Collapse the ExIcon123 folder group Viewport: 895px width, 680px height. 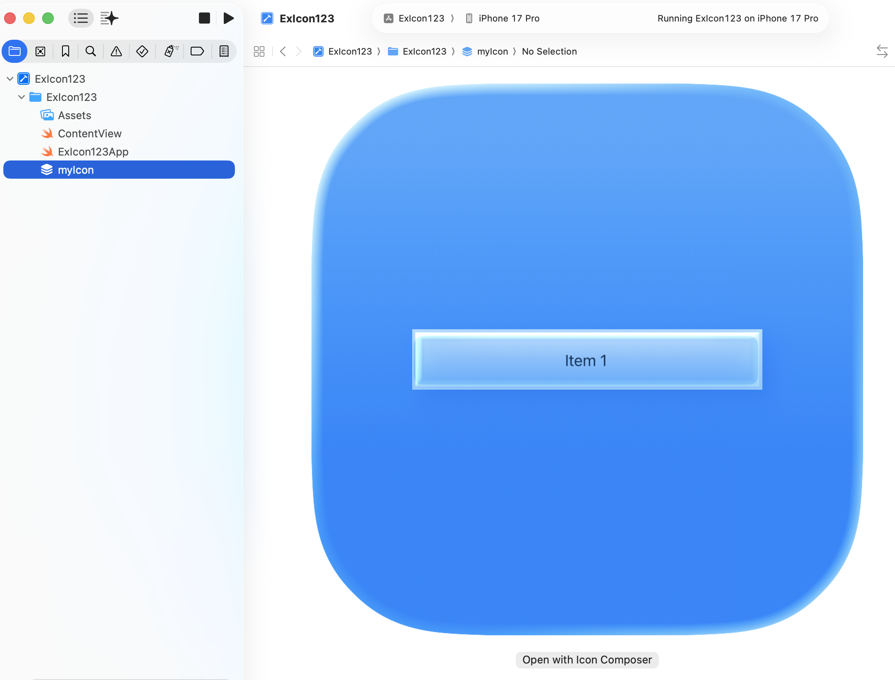coord(22,97)
